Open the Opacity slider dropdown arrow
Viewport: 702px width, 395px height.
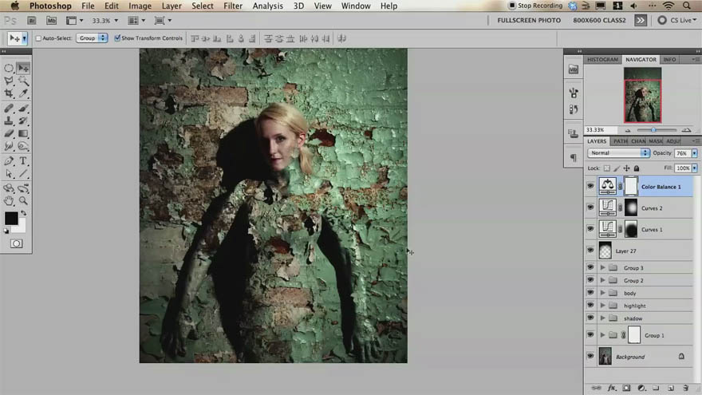[x=694, y=153]
